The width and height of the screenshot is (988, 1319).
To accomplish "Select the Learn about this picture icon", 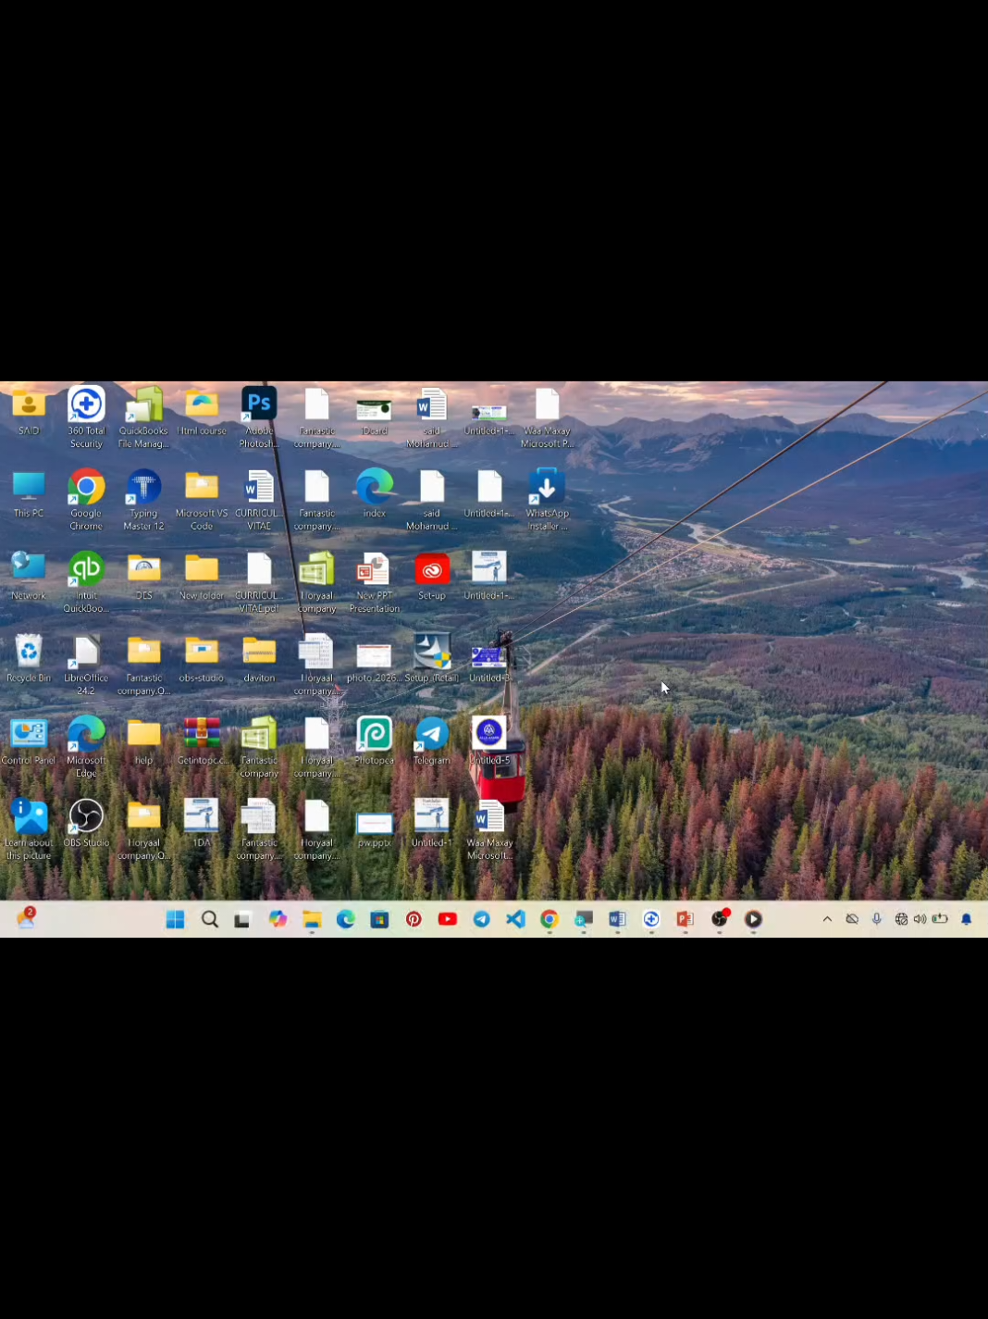I will [x=29, y=829].
